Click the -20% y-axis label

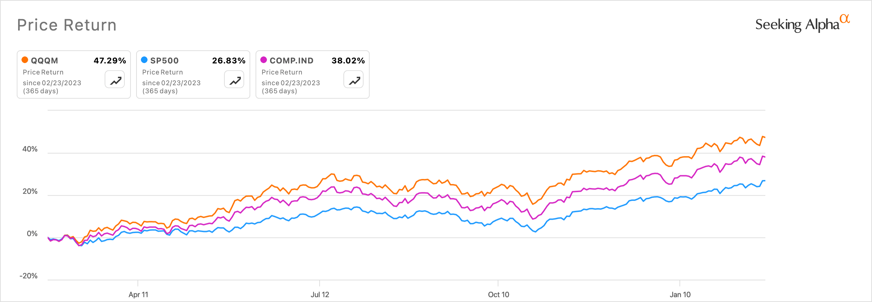click(x=29, y=276)
